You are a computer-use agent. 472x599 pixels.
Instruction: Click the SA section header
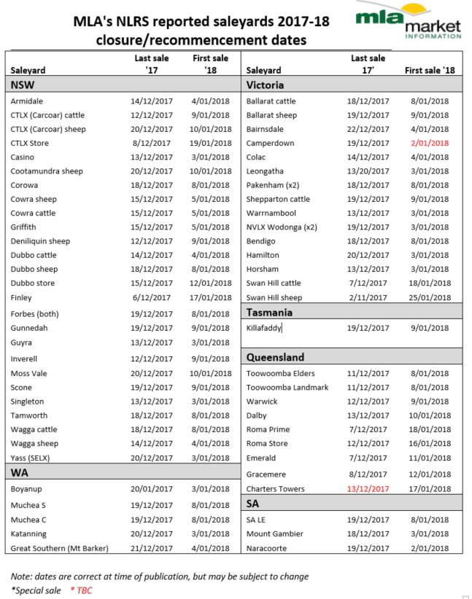(352, 503)
